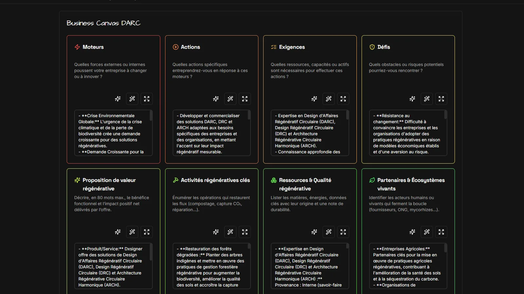Viewport: 524px width, 294px height.
Task: Click into the Moteurs text area
Action: tap(113, 133)
